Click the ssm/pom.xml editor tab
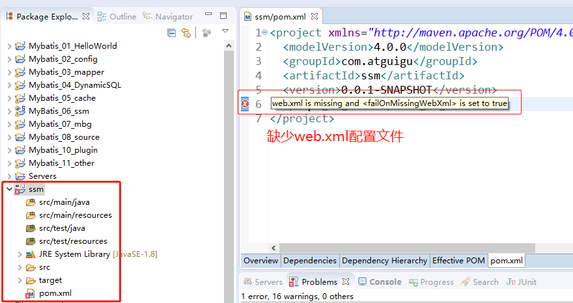Image resolution: width=573 pixels, height=303 pixels. coord(280,17)
